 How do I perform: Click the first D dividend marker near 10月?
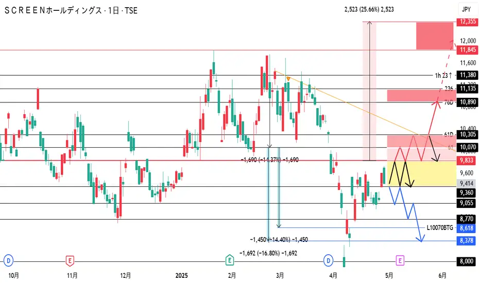click(x=8, y=261)
